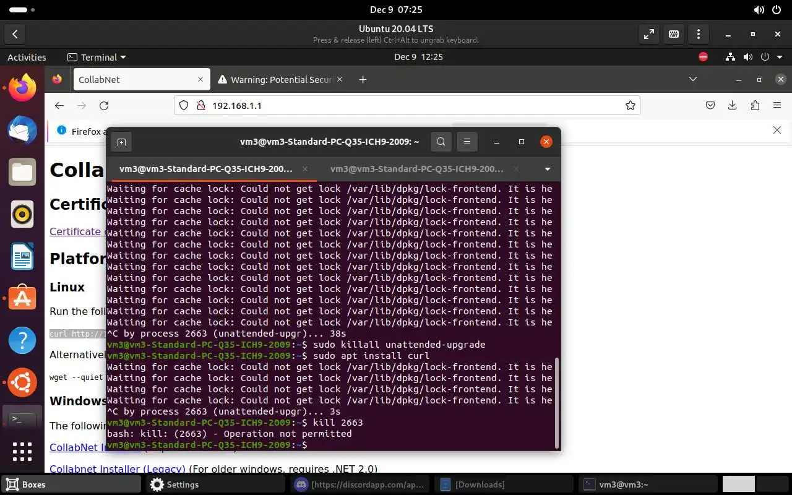Screen dimensions: 792x495
Task: Go back in Firefox navigation
Action: [x=59, y=106]
